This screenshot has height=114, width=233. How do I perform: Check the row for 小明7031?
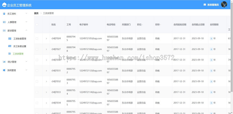pos(37,71)
